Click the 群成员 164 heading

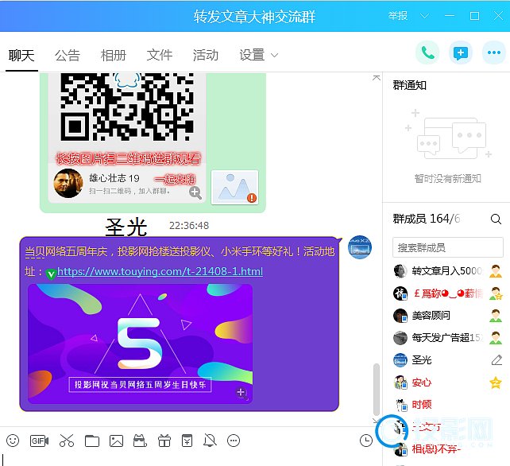426,219
